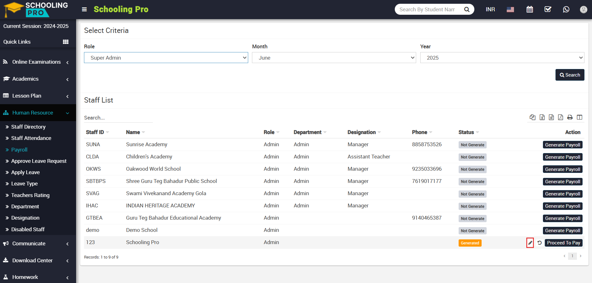592x283 pixels.
Task: Open Leave Type in the sidebar
Action: [25, 184]
